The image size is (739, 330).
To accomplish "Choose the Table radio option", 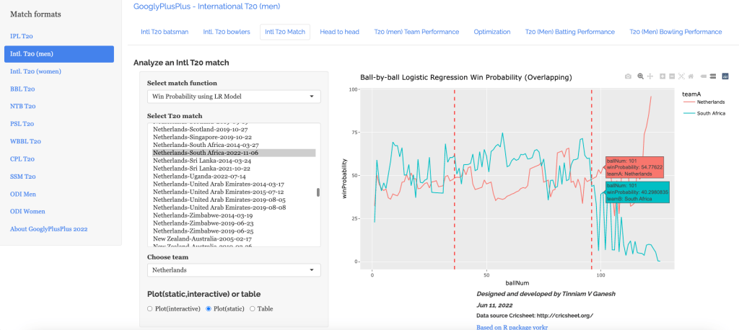I will click(252, 308).
